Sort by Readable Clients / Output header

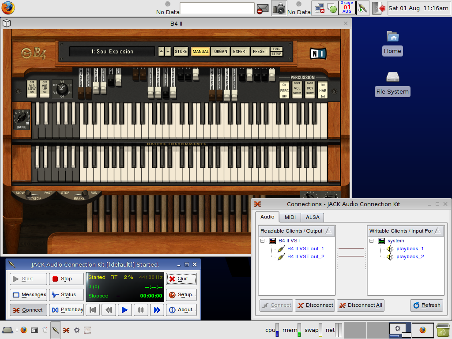(x=297, y=231)
